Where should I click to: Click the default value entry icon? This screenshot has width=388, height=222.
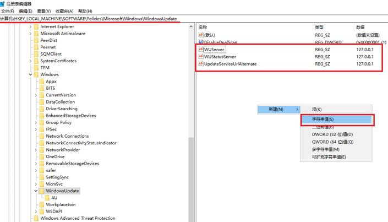click(x=201, y=35)
